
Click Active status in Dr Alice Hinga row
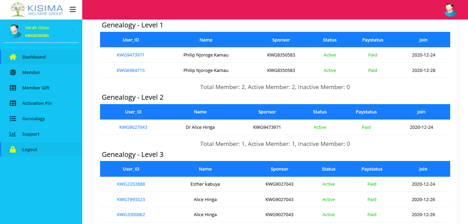click(x=320, y=127)
